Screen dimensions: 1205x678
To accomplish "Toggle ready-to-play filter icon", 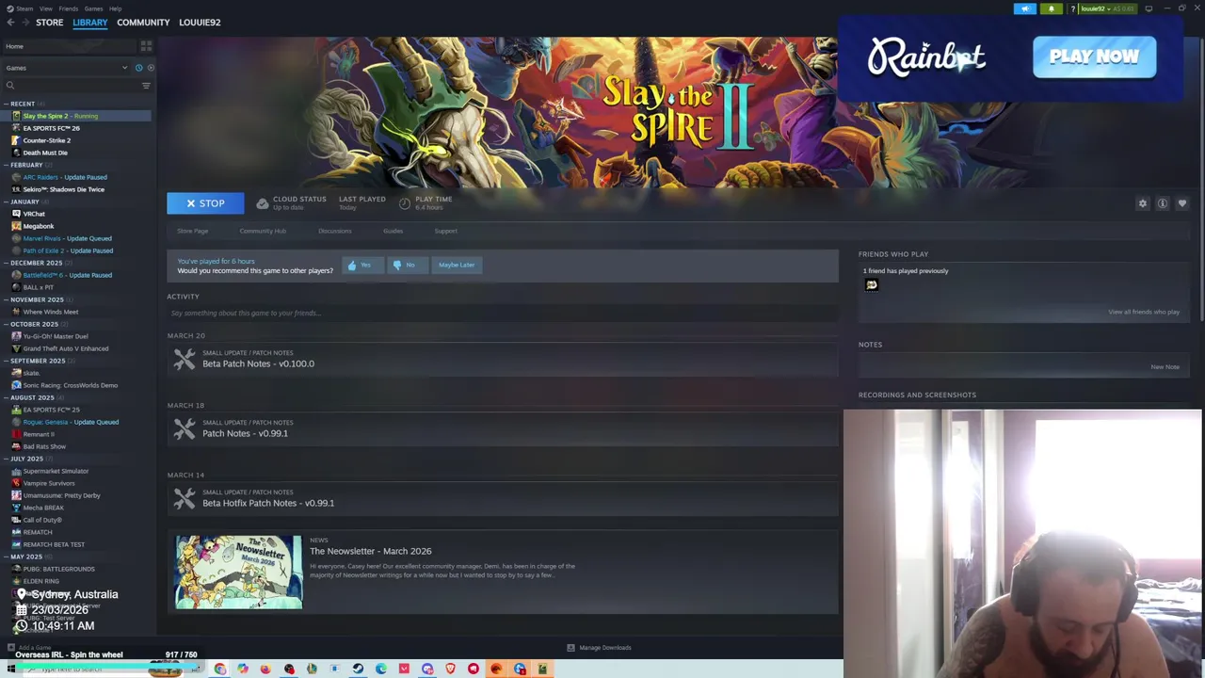I will pos(150,68).
